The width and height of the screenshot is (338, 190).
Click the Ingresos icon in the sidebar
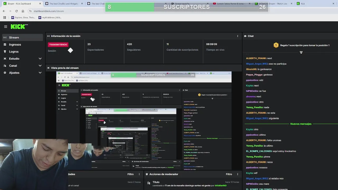tap(5, 45)
